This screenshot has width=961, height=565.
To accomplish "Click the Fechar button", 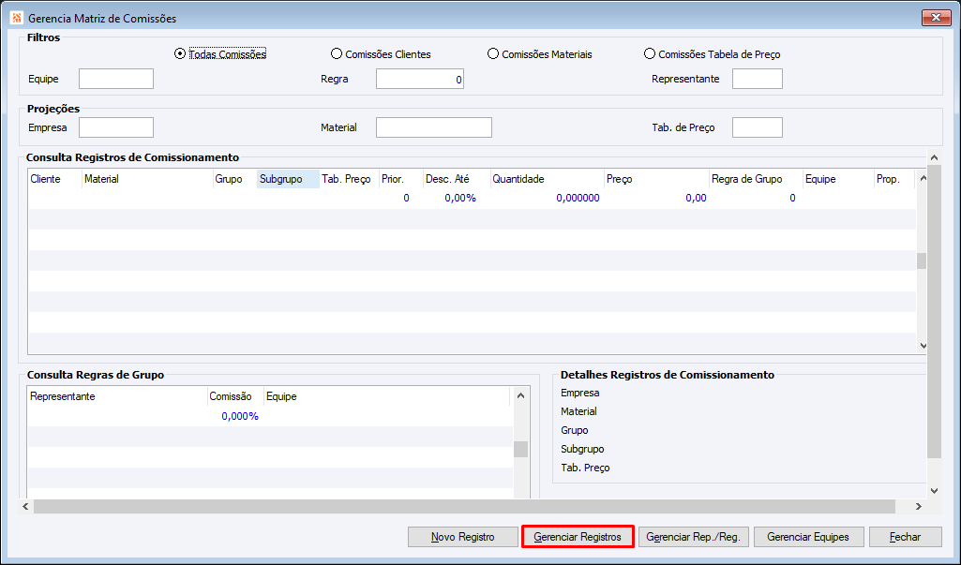I will coord(906,537).
